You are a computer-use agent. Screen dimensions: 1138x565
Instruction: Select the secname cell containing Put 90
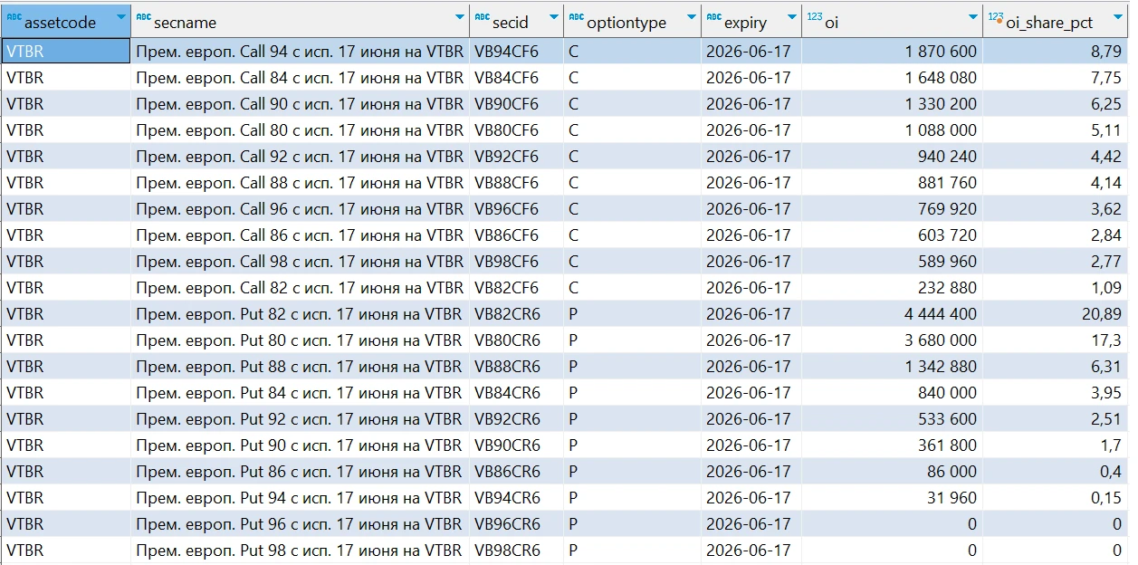tap(300, 445)
